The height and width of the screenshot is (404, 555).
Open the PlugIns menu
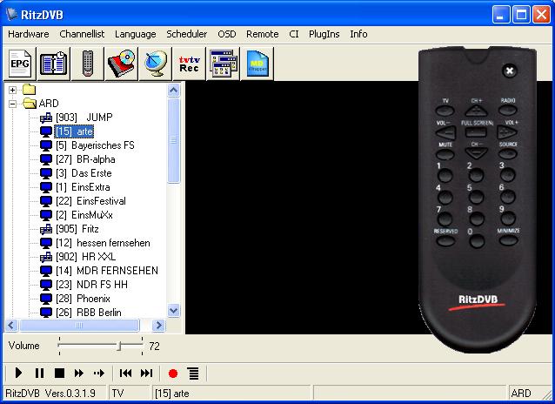tap(324, 34)
